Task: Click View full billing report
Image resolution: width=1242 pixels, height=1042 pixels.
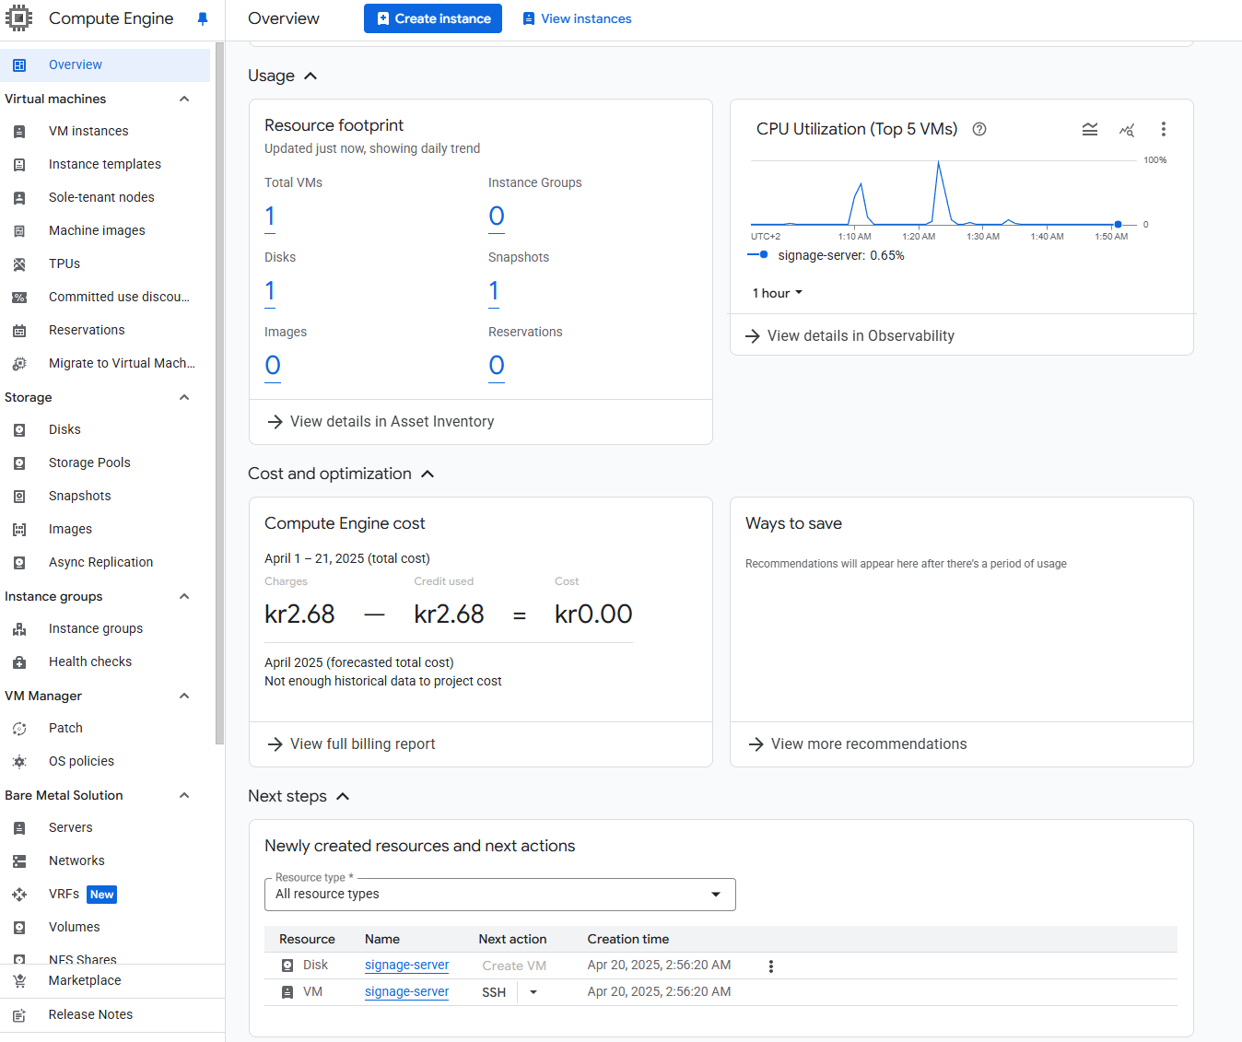Action: click(351, 744)
